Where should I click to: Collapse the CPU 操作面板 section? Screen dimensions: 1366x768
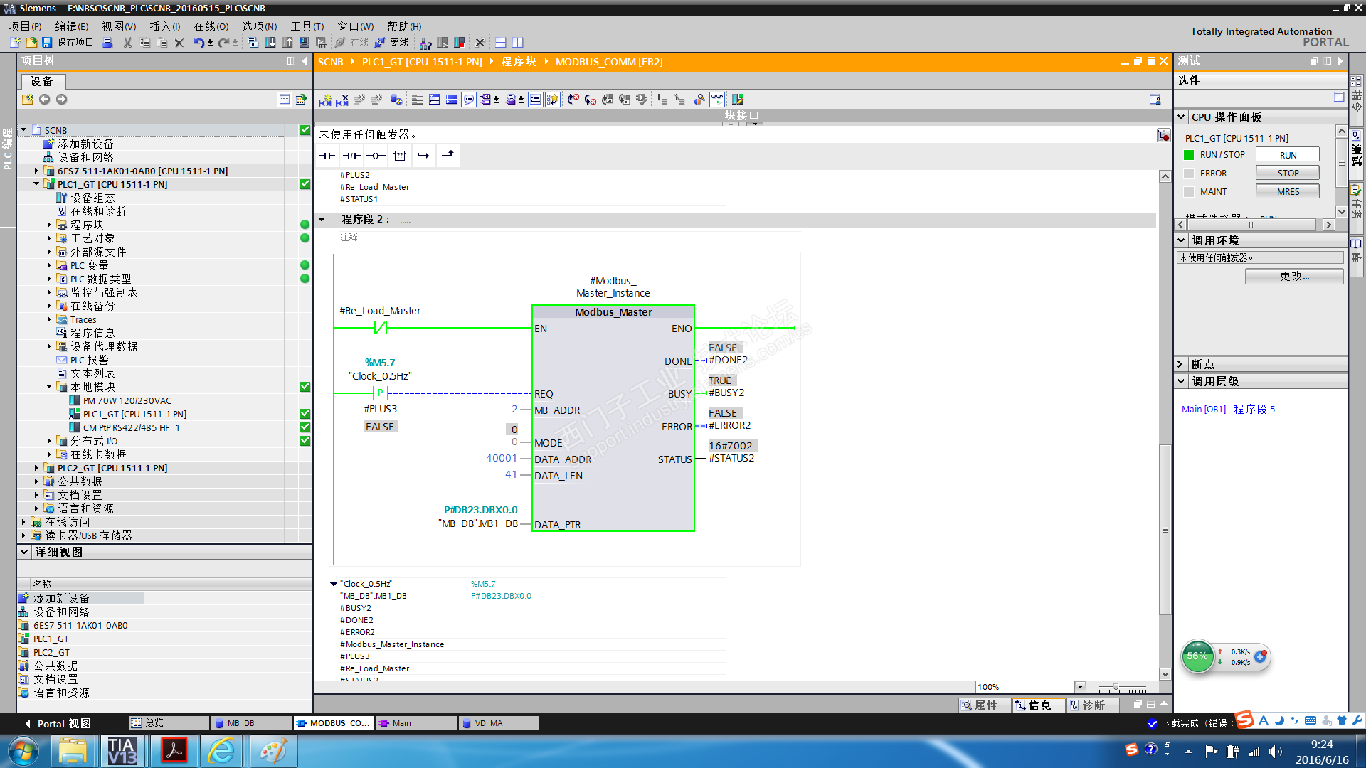click(1181, 117)
